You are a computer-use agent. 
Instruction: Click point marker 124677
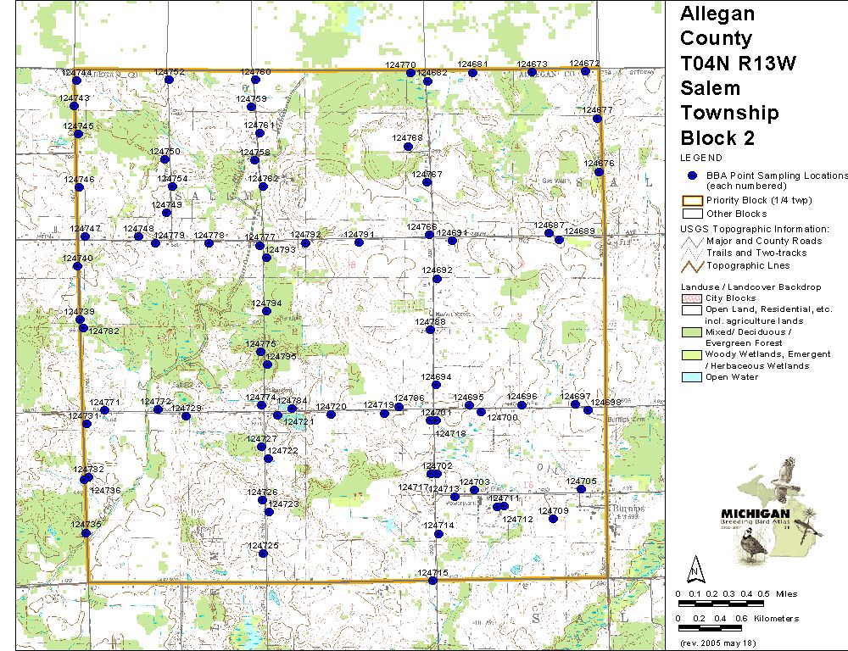pyautogui.click(x=597, y=119)
